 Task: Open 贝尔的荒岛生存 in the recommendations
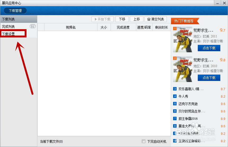[192, 111]
